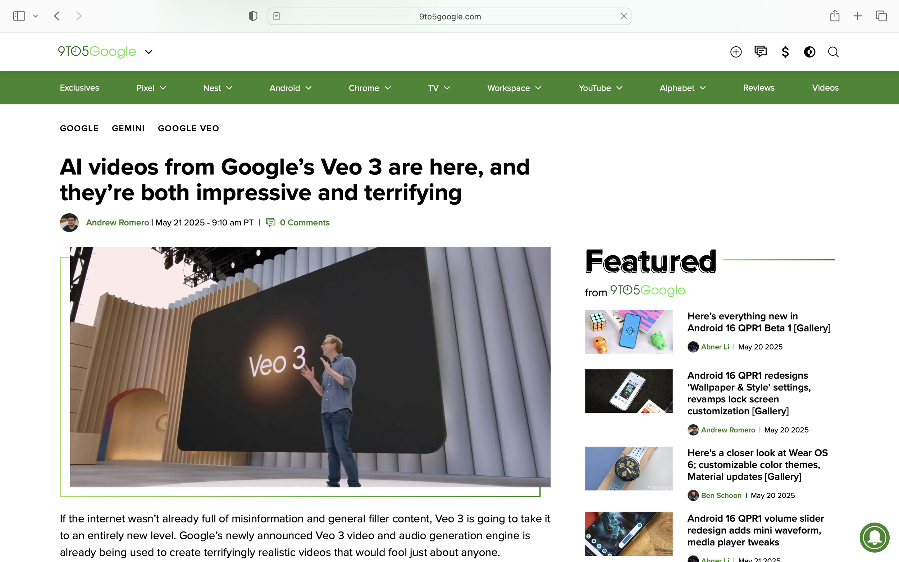Open tab overview icon in Safari
Image resolution: width=899 pixels, height=562 pixels.
[881, 16]
